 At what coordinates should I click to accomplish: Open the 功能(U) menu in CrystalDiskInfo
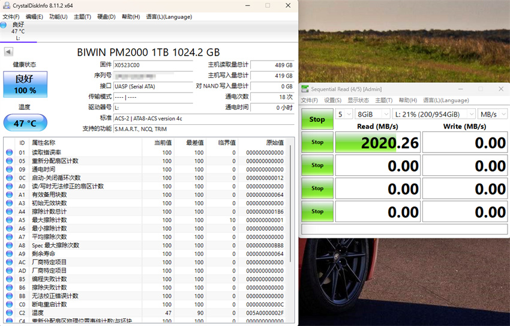[58, 17]
